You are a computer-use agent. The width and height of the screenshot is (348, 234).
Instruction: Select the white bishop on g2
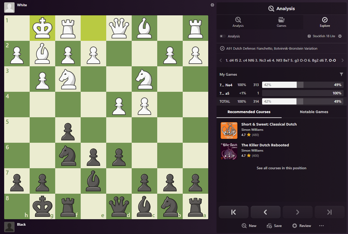coord(43,53)
